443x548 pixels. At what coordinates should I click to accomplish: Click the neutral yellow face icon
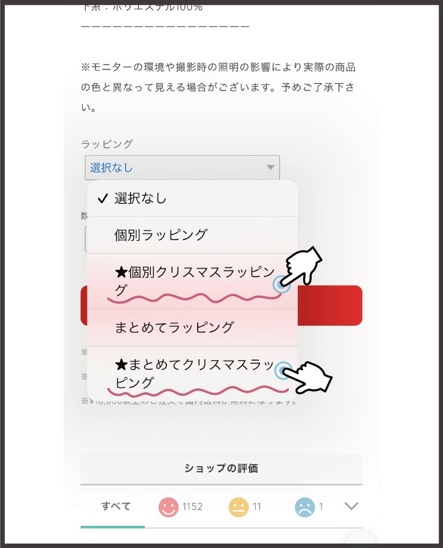coord(238,507)
